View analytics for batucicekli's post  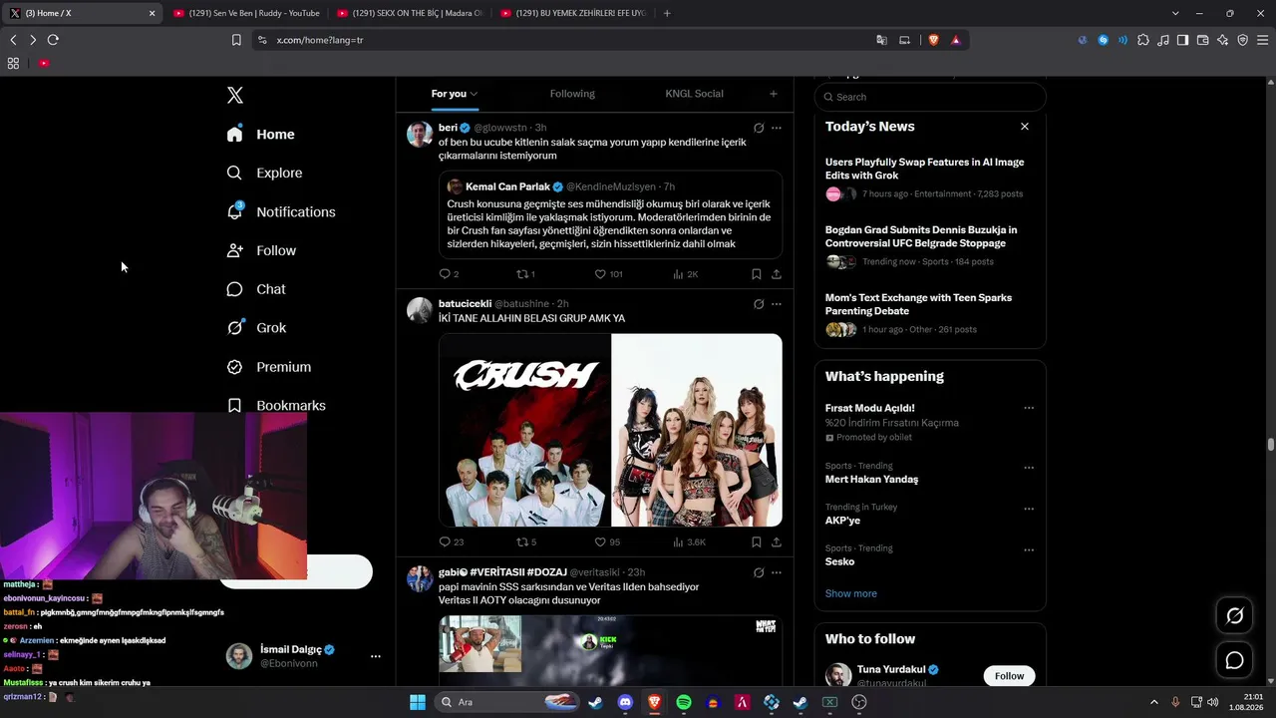pyautogui.click(x=689, y=542)
